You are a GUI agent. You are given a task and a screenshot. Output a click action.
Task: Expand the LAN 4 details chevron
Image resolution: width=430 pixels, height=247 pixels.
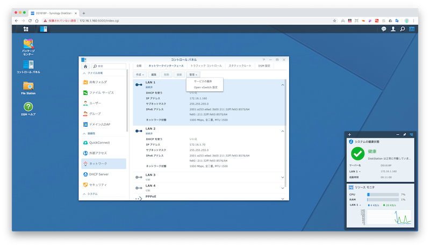283,188
